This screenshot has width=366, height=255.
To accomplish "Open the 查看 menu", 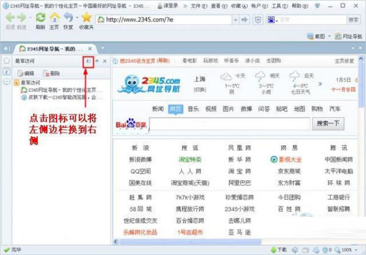I will 219,6.
